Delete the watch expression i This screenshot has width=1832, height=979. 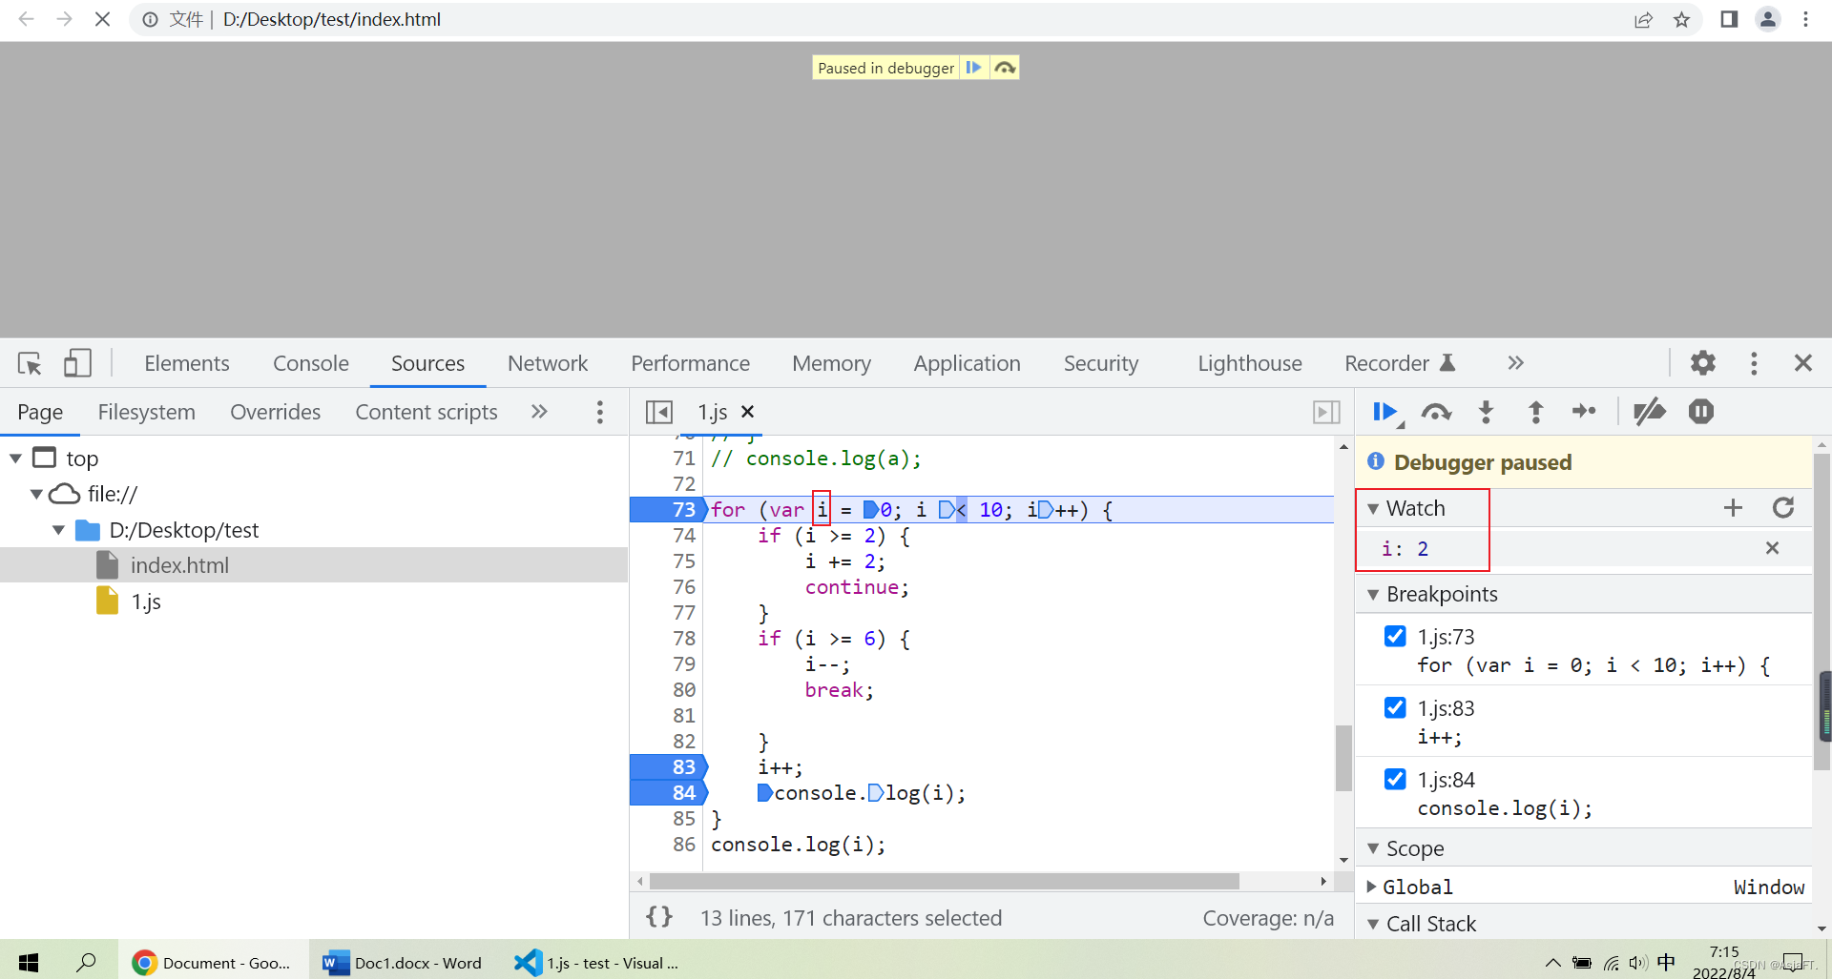1772,548
